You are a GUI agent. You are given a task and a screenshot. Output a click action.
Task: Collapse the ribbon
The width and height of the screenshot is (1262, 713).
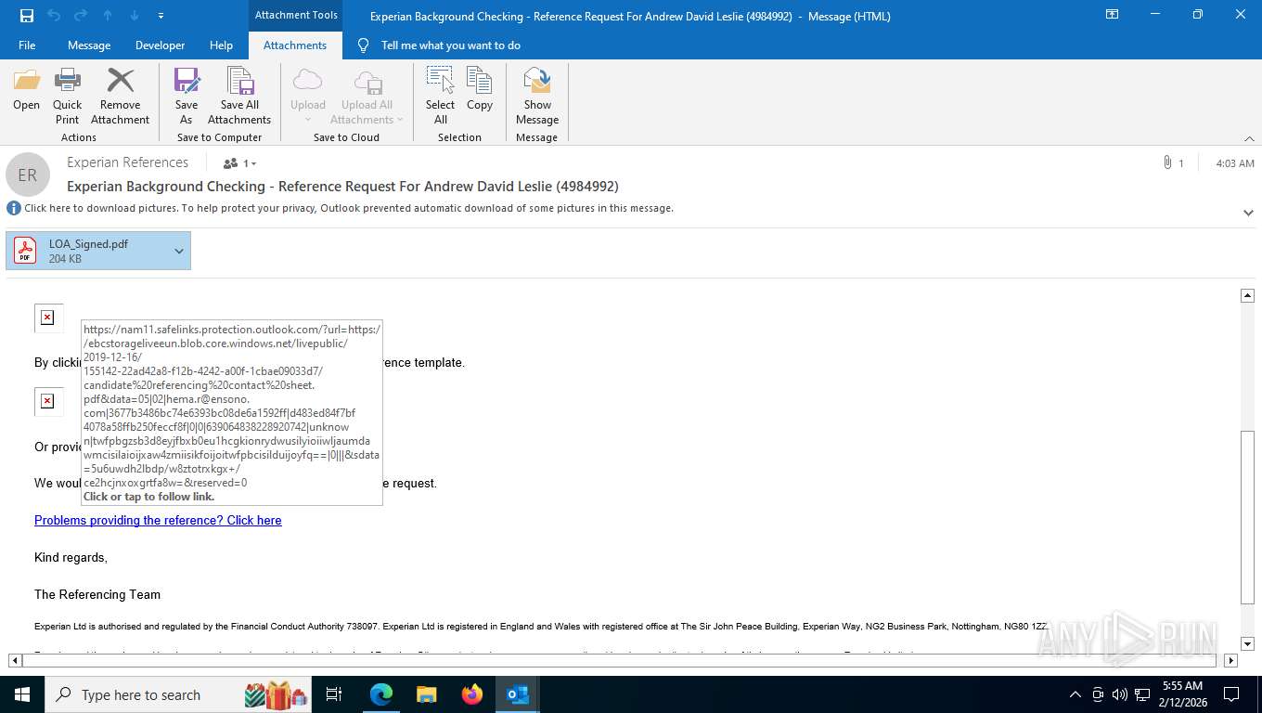pyautogui.click(x=1249, y=137)
